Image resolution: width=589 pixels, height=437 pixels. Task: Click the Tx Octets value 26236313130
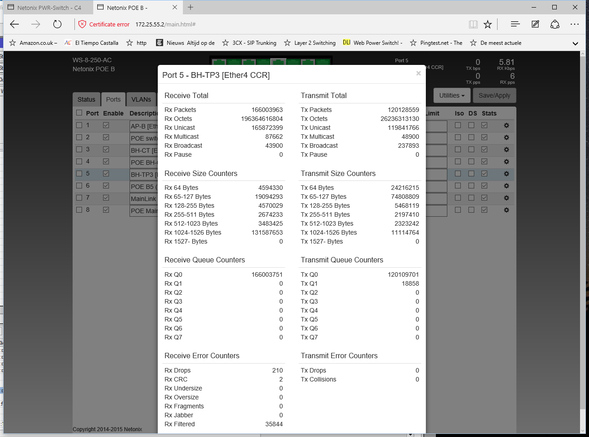pyautogui.click(x=400, y=119)
